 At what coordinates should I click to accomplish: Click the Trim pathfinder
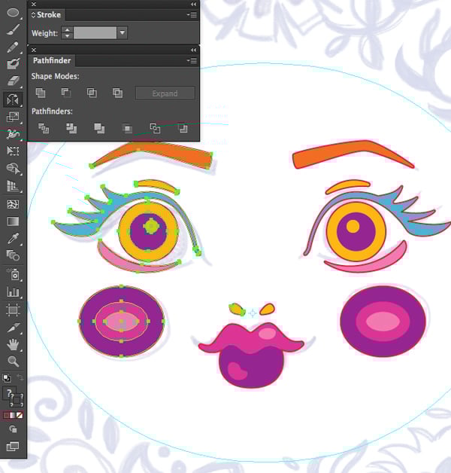71,129
